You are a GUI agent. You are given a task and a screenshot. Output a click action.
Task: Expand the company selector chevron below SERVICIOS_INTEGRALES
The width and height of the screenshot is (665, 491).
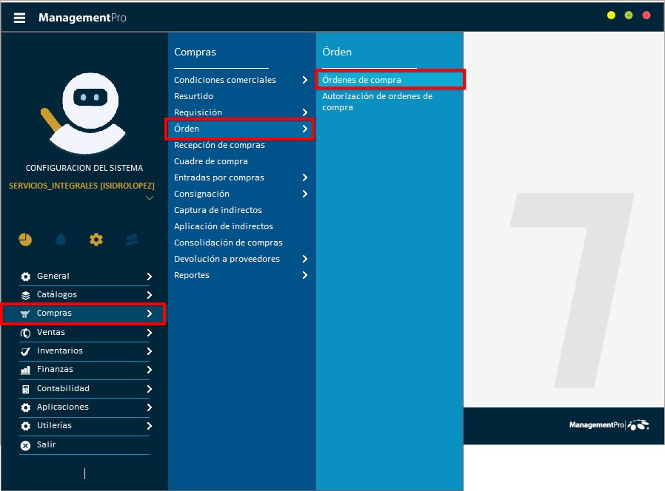[150, 198]
